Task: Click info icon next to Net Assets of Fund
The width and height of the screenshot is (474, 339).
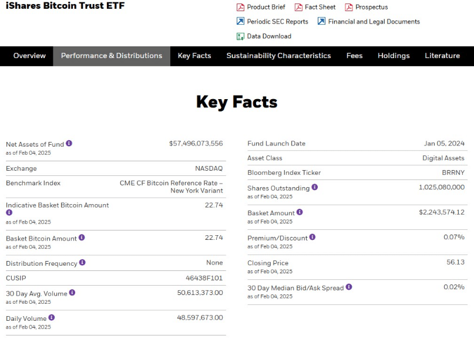Action: tap(69, 144)
